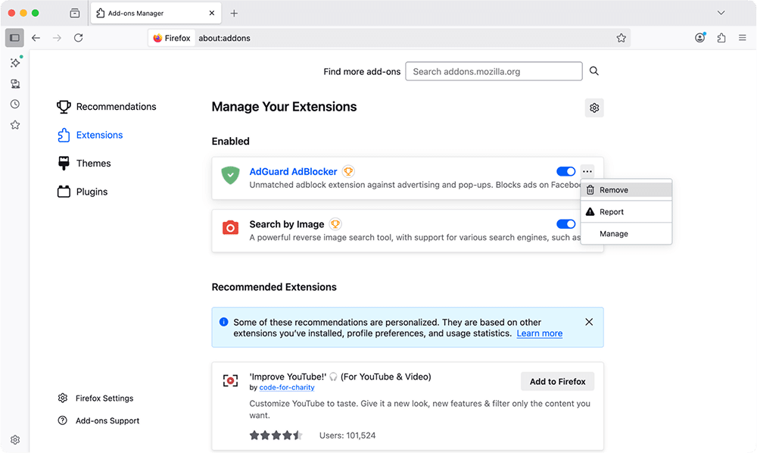Image resolution: width=757 pixels, height=453 pixels.
Task: Open history from the sidebar clock icon
Action: pos(14,105)
